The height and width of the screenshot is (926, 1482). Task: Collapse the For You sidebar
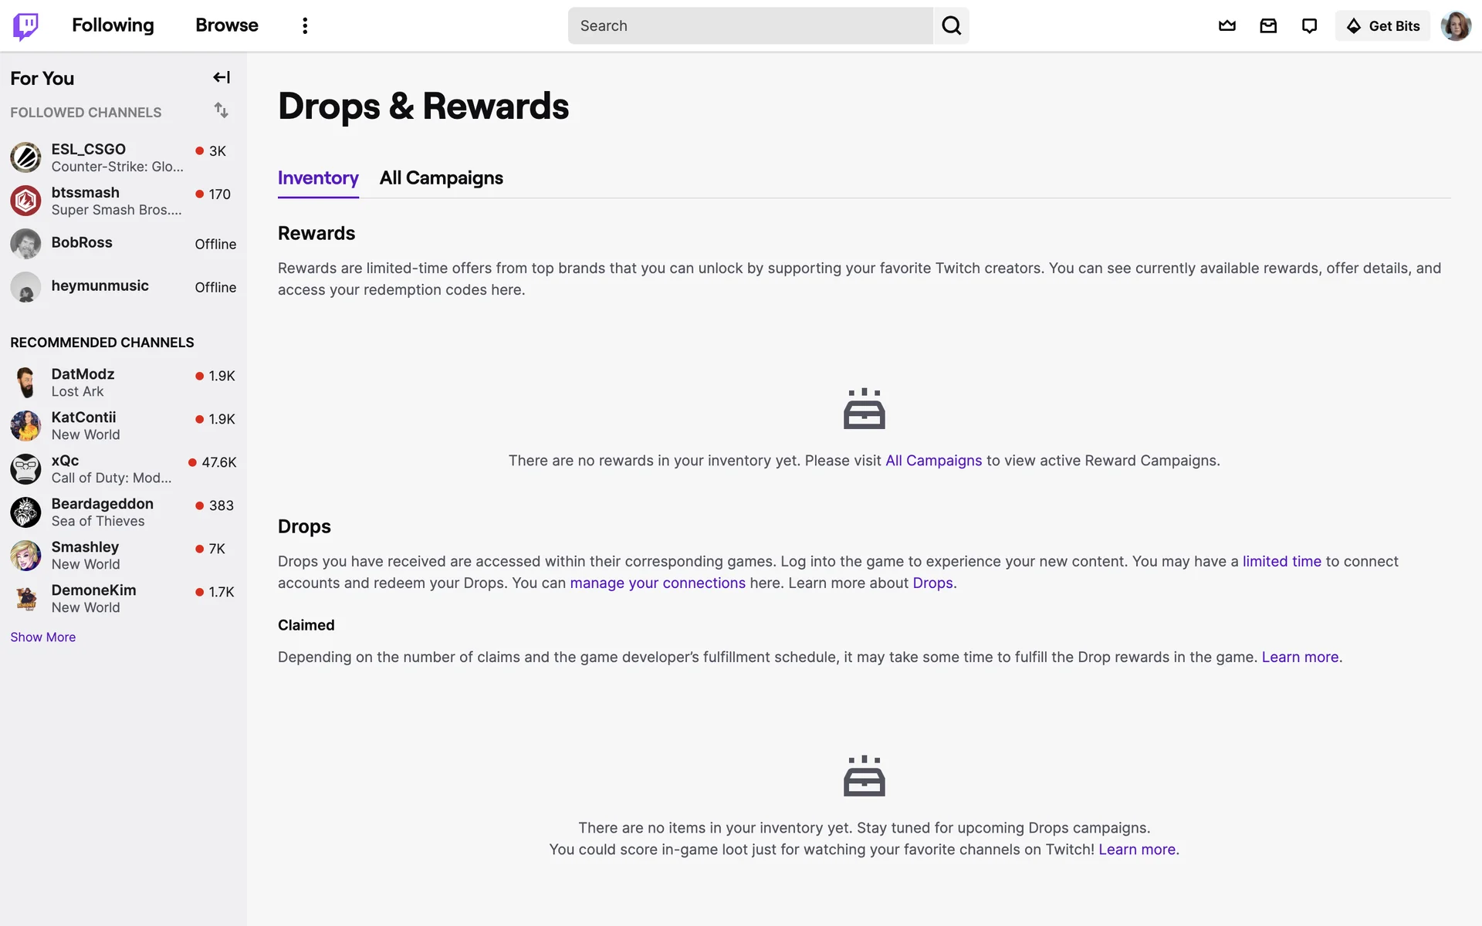222,77
